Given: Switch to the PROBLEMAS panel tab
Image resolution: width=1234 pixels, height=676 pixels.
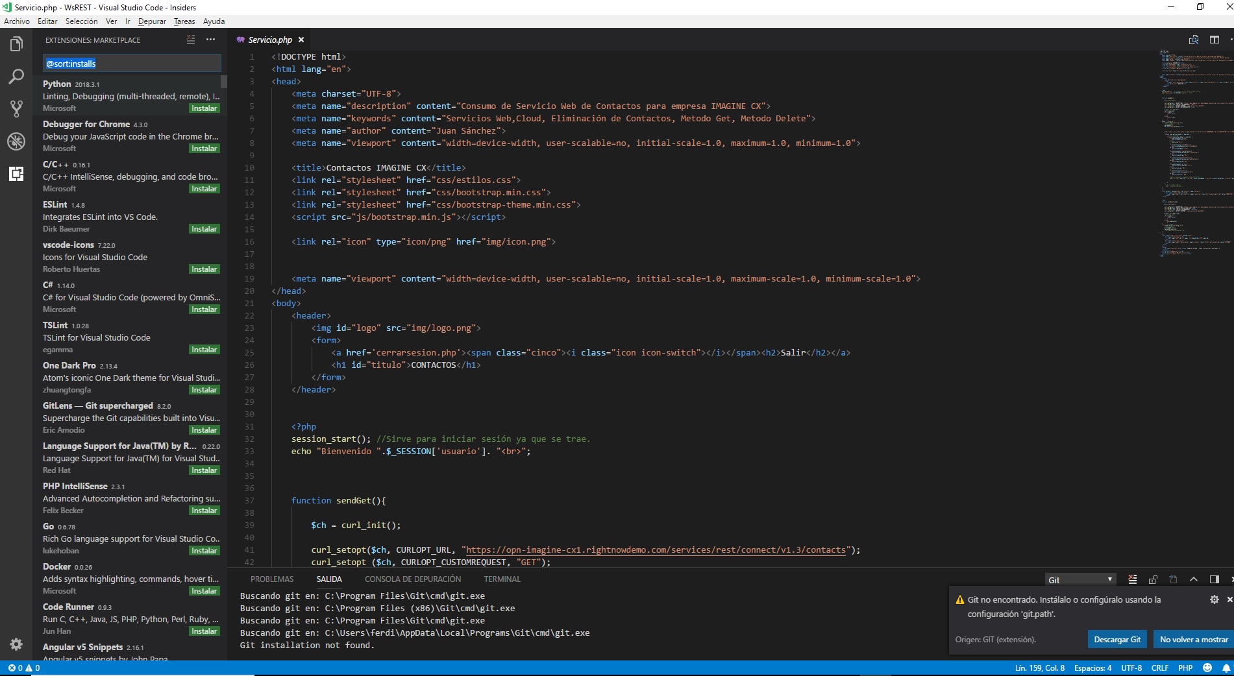Looking at the screenshot, I should (272, 579).
